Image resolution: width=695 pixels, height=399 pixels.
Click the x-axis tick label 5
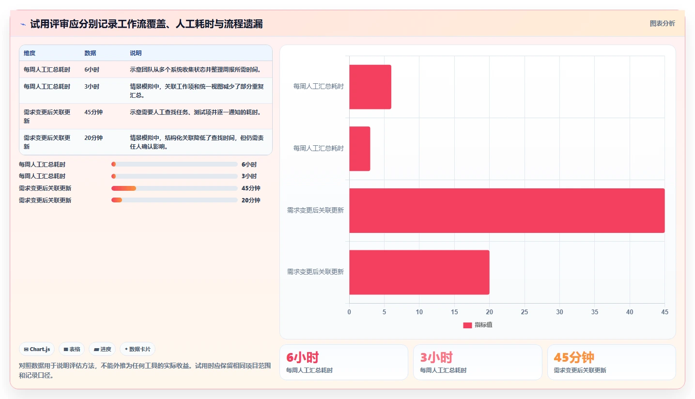point(384,312)
